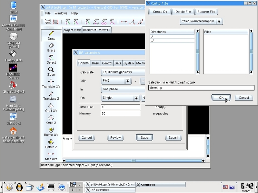Click OK in Config File dialog
Image resolution: width=258 pixels, height=193 pixels.
click(x=221, y=98)
